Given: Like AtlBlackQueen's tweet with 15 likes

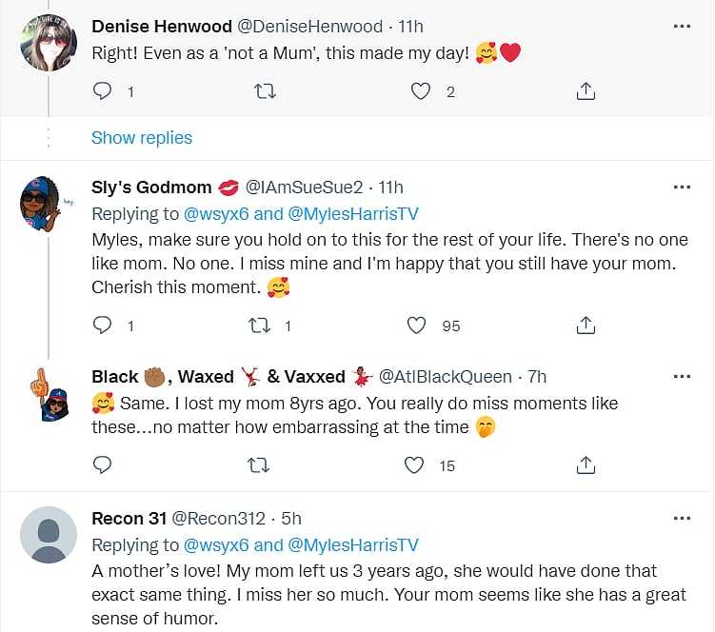Looking at the screenshot, I should tap(415, 464).
